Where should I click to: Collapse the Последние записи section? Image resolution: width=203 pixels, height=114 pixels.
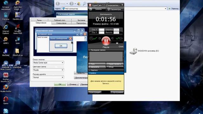[106, 50]
